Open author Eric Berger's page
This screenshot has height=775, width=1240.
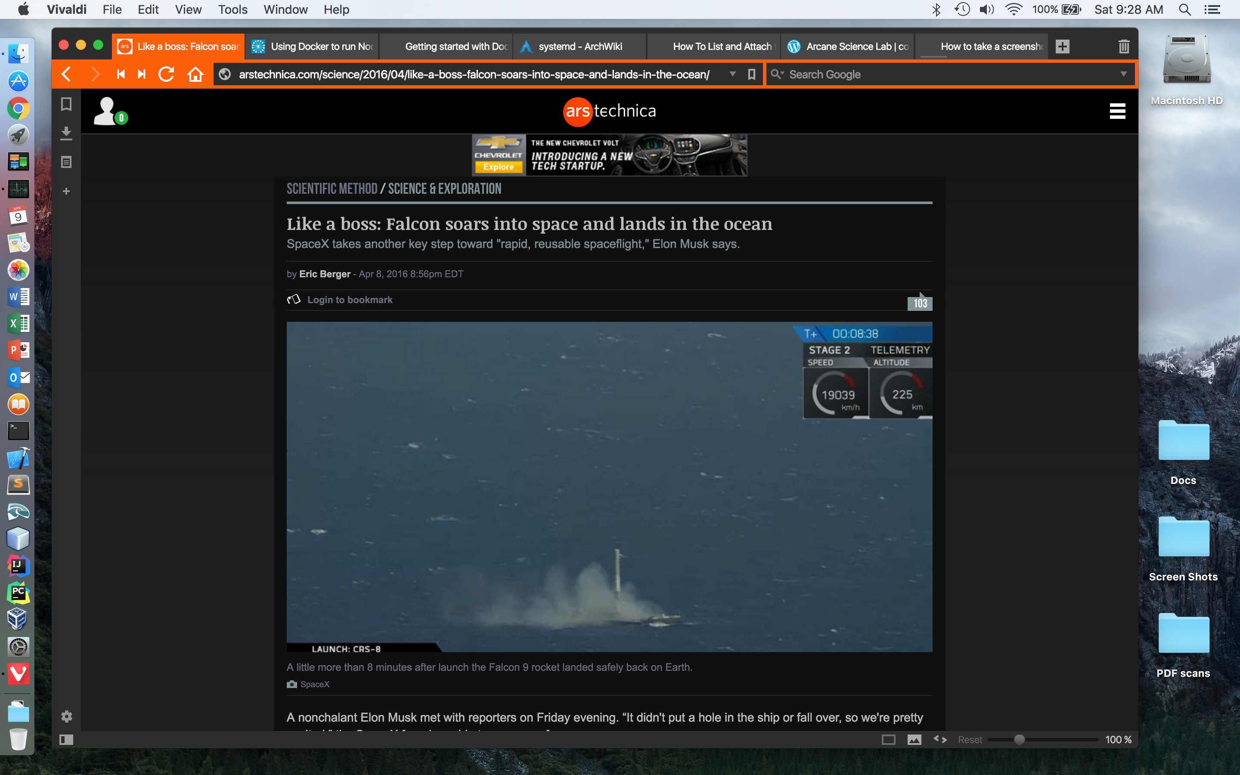pyautogui.click(x=325, y=274)
